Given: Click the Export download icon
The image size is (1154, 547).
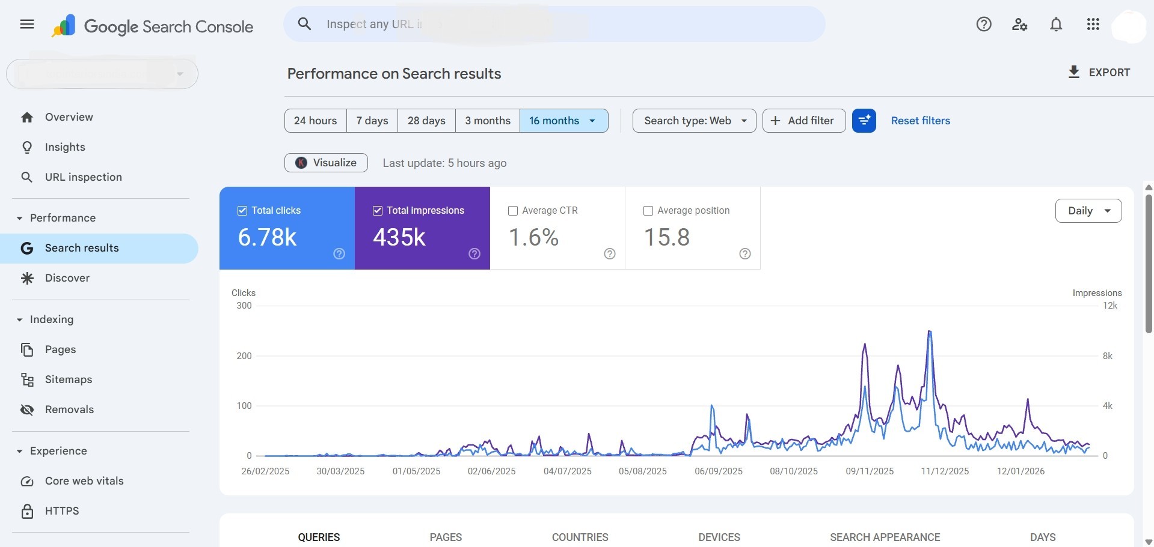Looking at the screenshot, I should pyautogui.click(x=1074, y=72).
